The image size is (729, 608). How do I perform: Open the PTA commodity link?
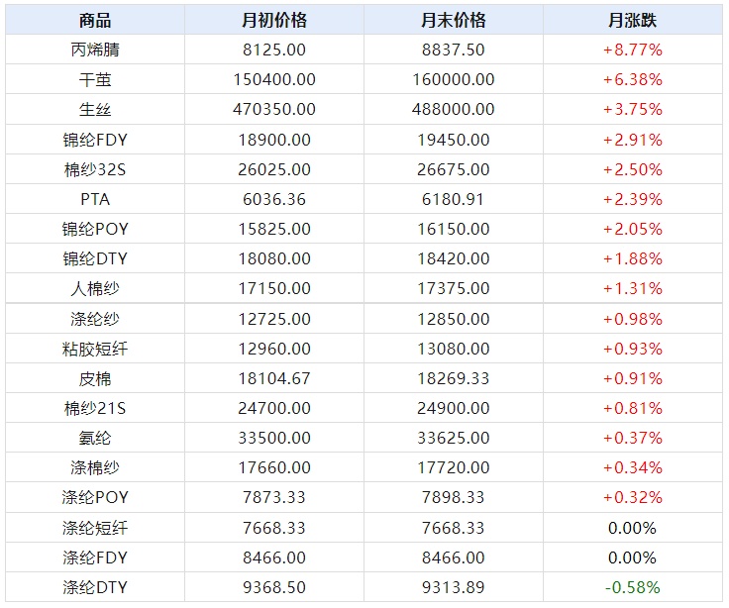[x=95, y=199]
